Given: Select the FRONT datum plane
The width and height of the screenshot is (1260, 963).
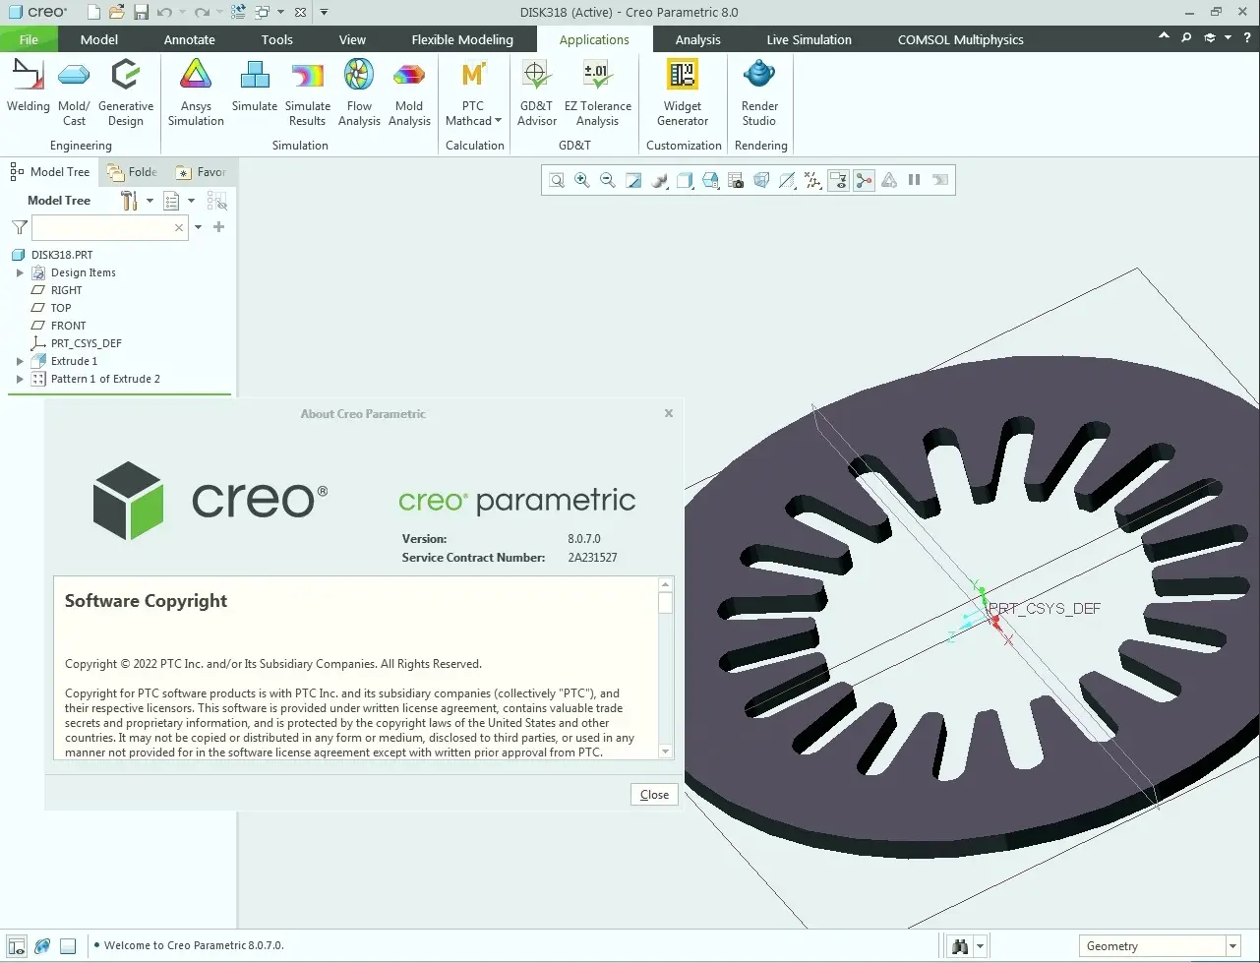Looking at the screenshot, I should (68, 326).
